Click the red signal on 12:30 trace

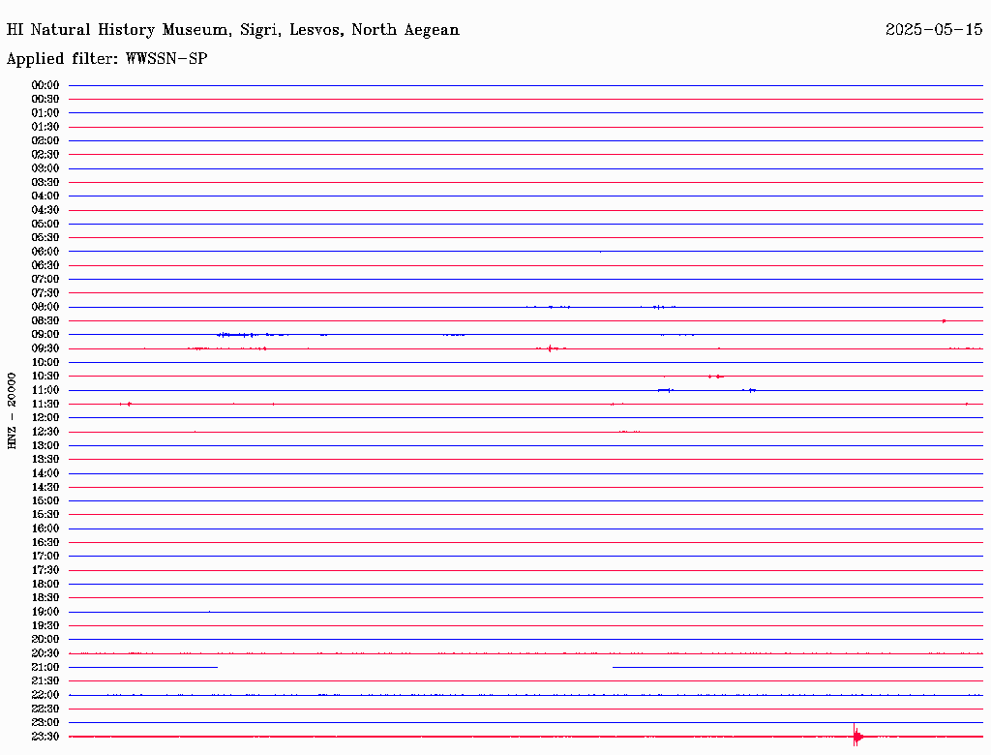point(630,432)
